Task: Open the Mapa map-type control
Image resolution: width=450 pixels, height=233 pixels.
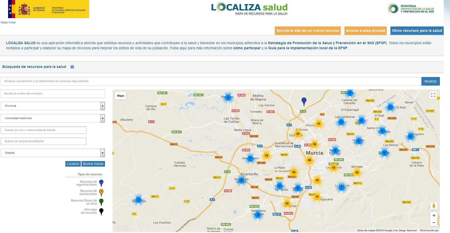Action: pyautogui.click(x=121, y=96)
